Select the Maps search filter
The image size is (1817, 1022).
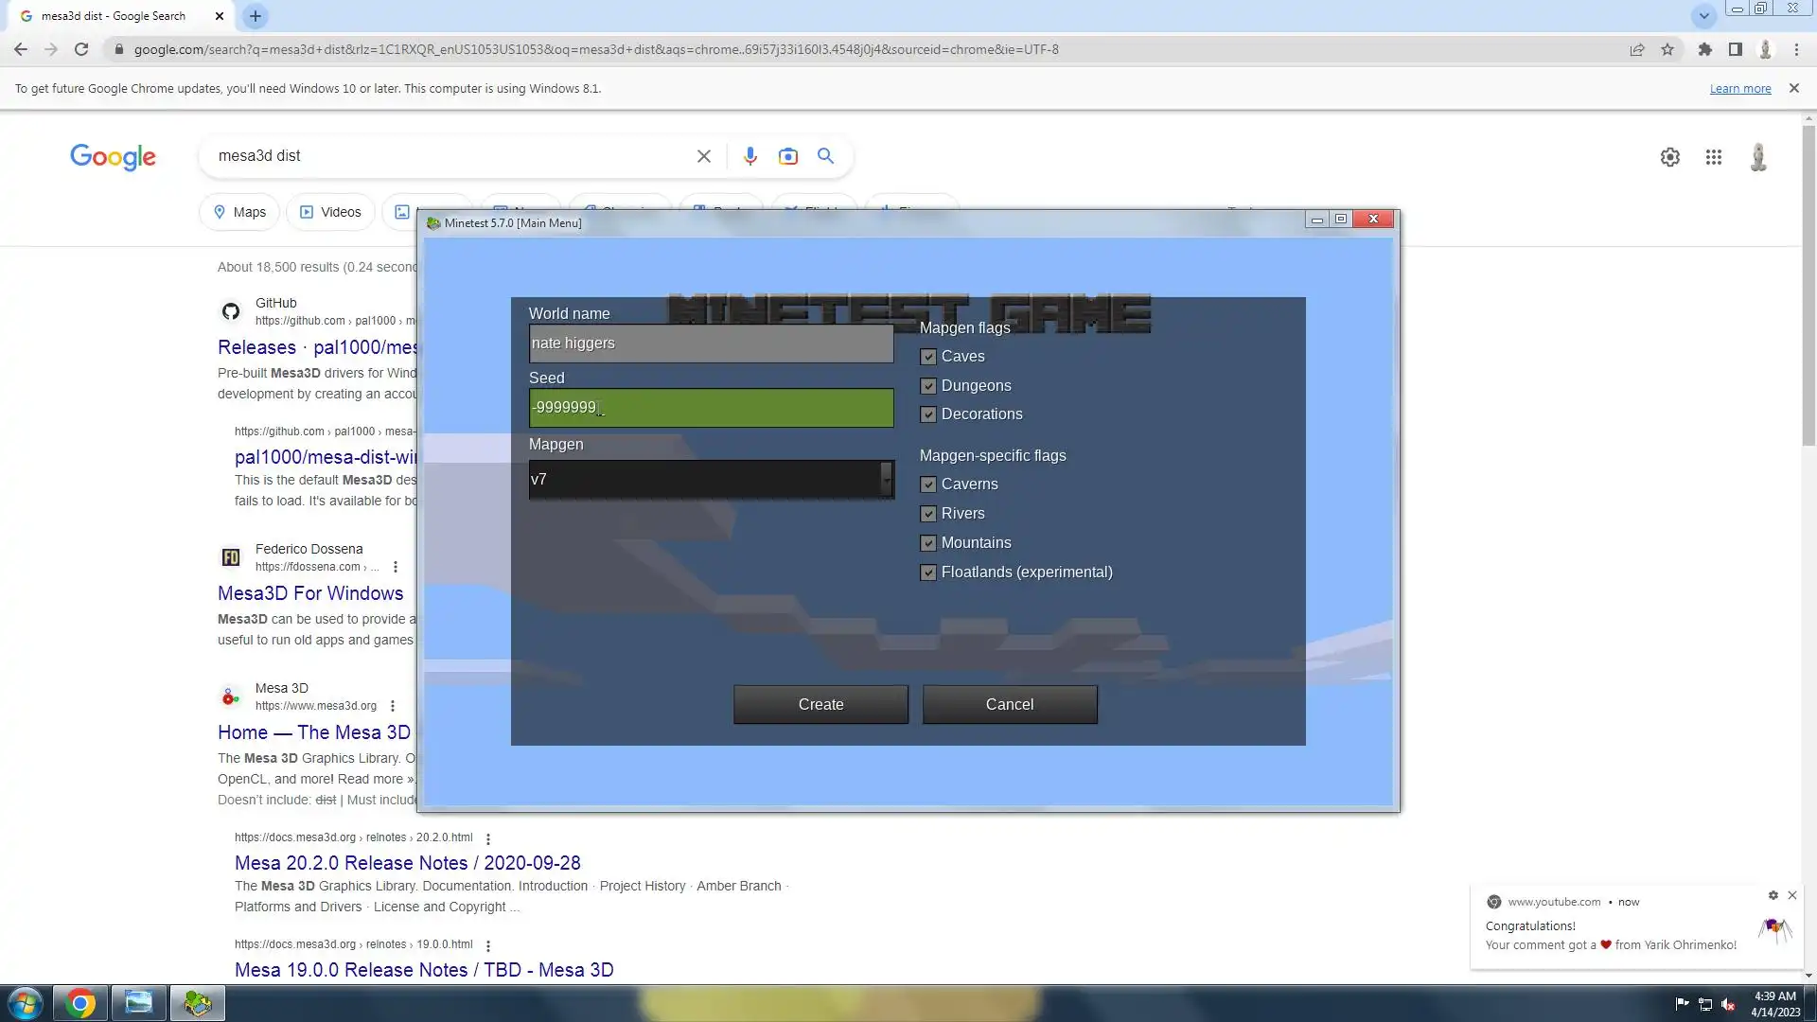point(239,212)
